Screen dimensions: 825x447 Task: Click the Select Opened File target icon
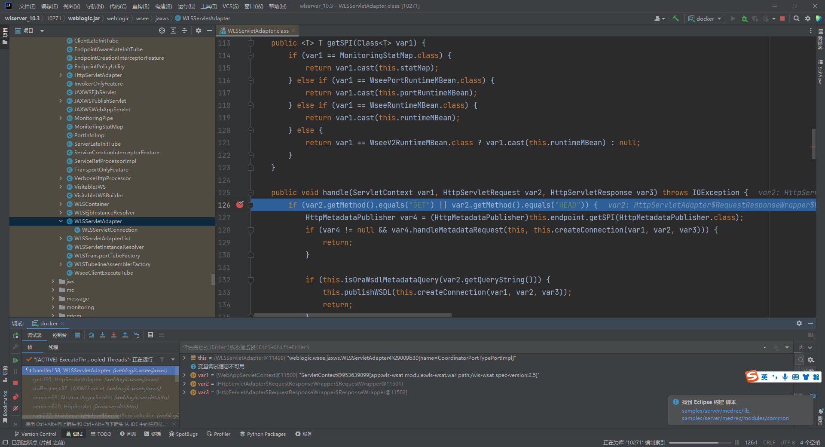click(x=162, y=31)
